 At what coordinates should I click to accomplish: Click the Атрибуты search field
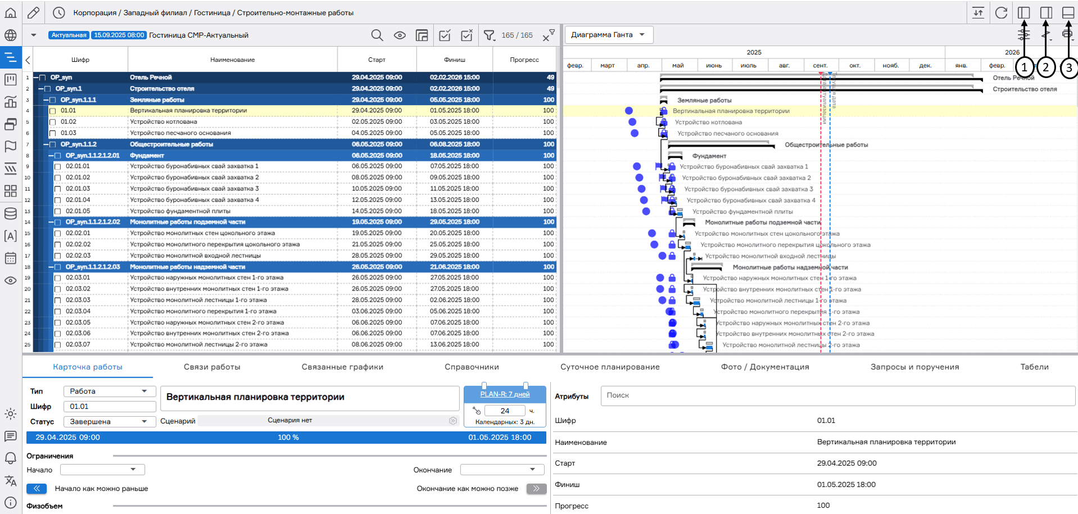(x=837, y=395)
